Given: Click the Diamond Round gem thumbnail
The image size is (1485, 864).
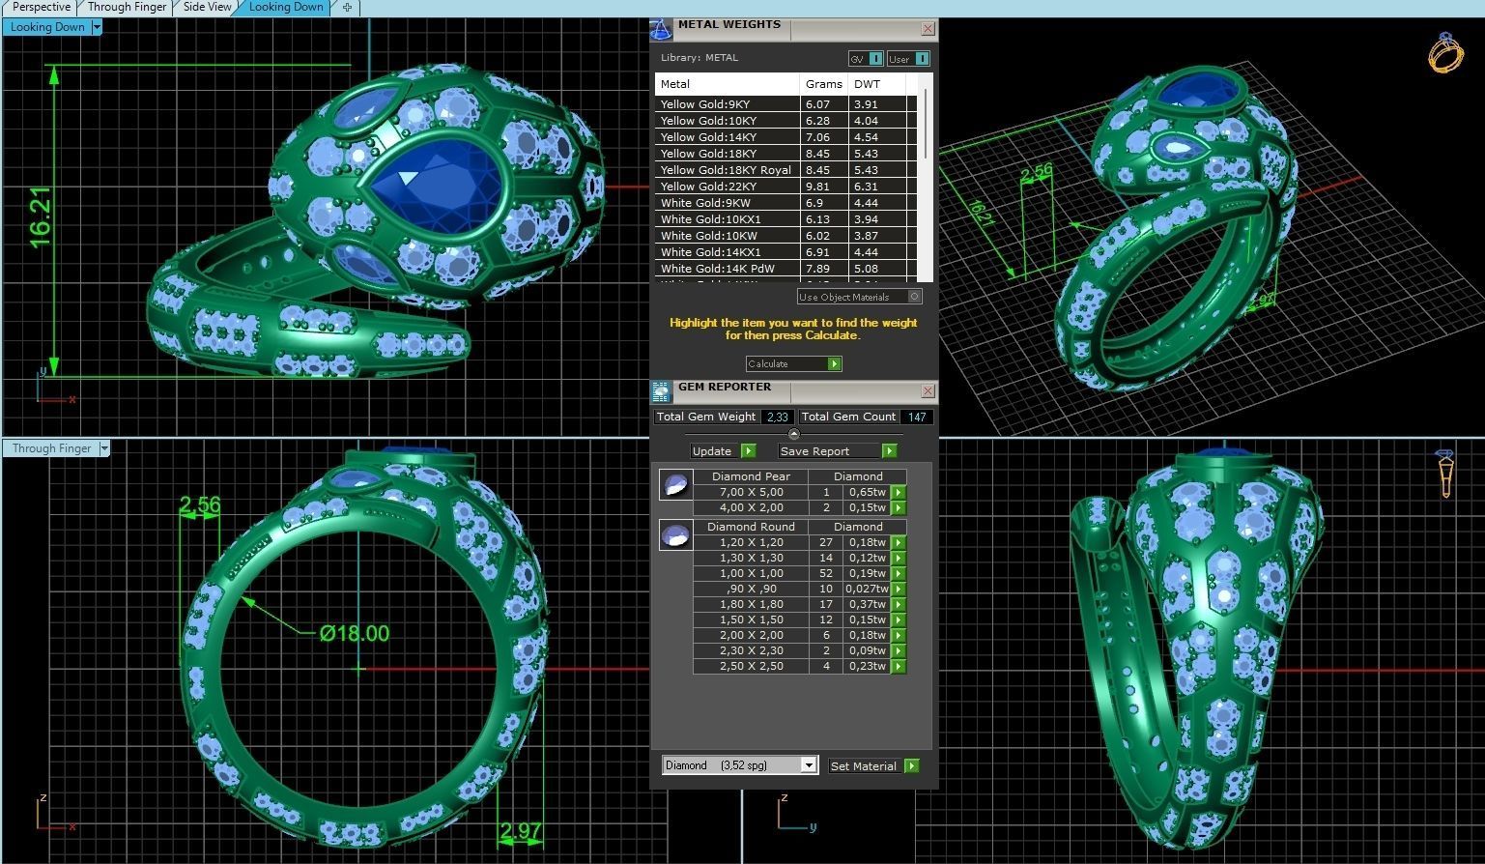Looking at the screenshot, I should pyautogui.click(x=675, y=534).
